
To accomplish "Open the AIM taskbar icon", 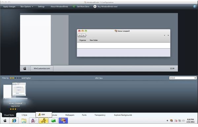I will 44,120.
